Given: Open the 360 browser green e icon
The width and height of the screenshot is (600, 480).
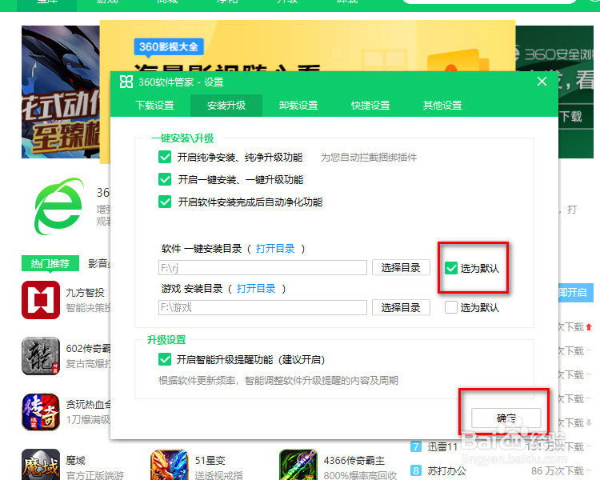Looking at the screenshot, I should coord(59,206).
